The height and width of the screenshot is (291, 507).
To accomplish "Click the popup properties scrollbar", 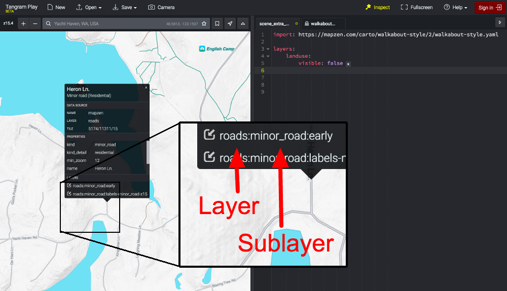I will [x=148, y=152].
